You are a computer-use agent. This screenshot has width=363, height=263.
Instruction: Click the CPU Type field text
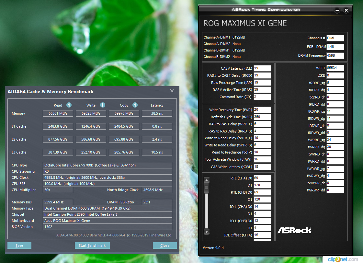[x=108, y=165]
